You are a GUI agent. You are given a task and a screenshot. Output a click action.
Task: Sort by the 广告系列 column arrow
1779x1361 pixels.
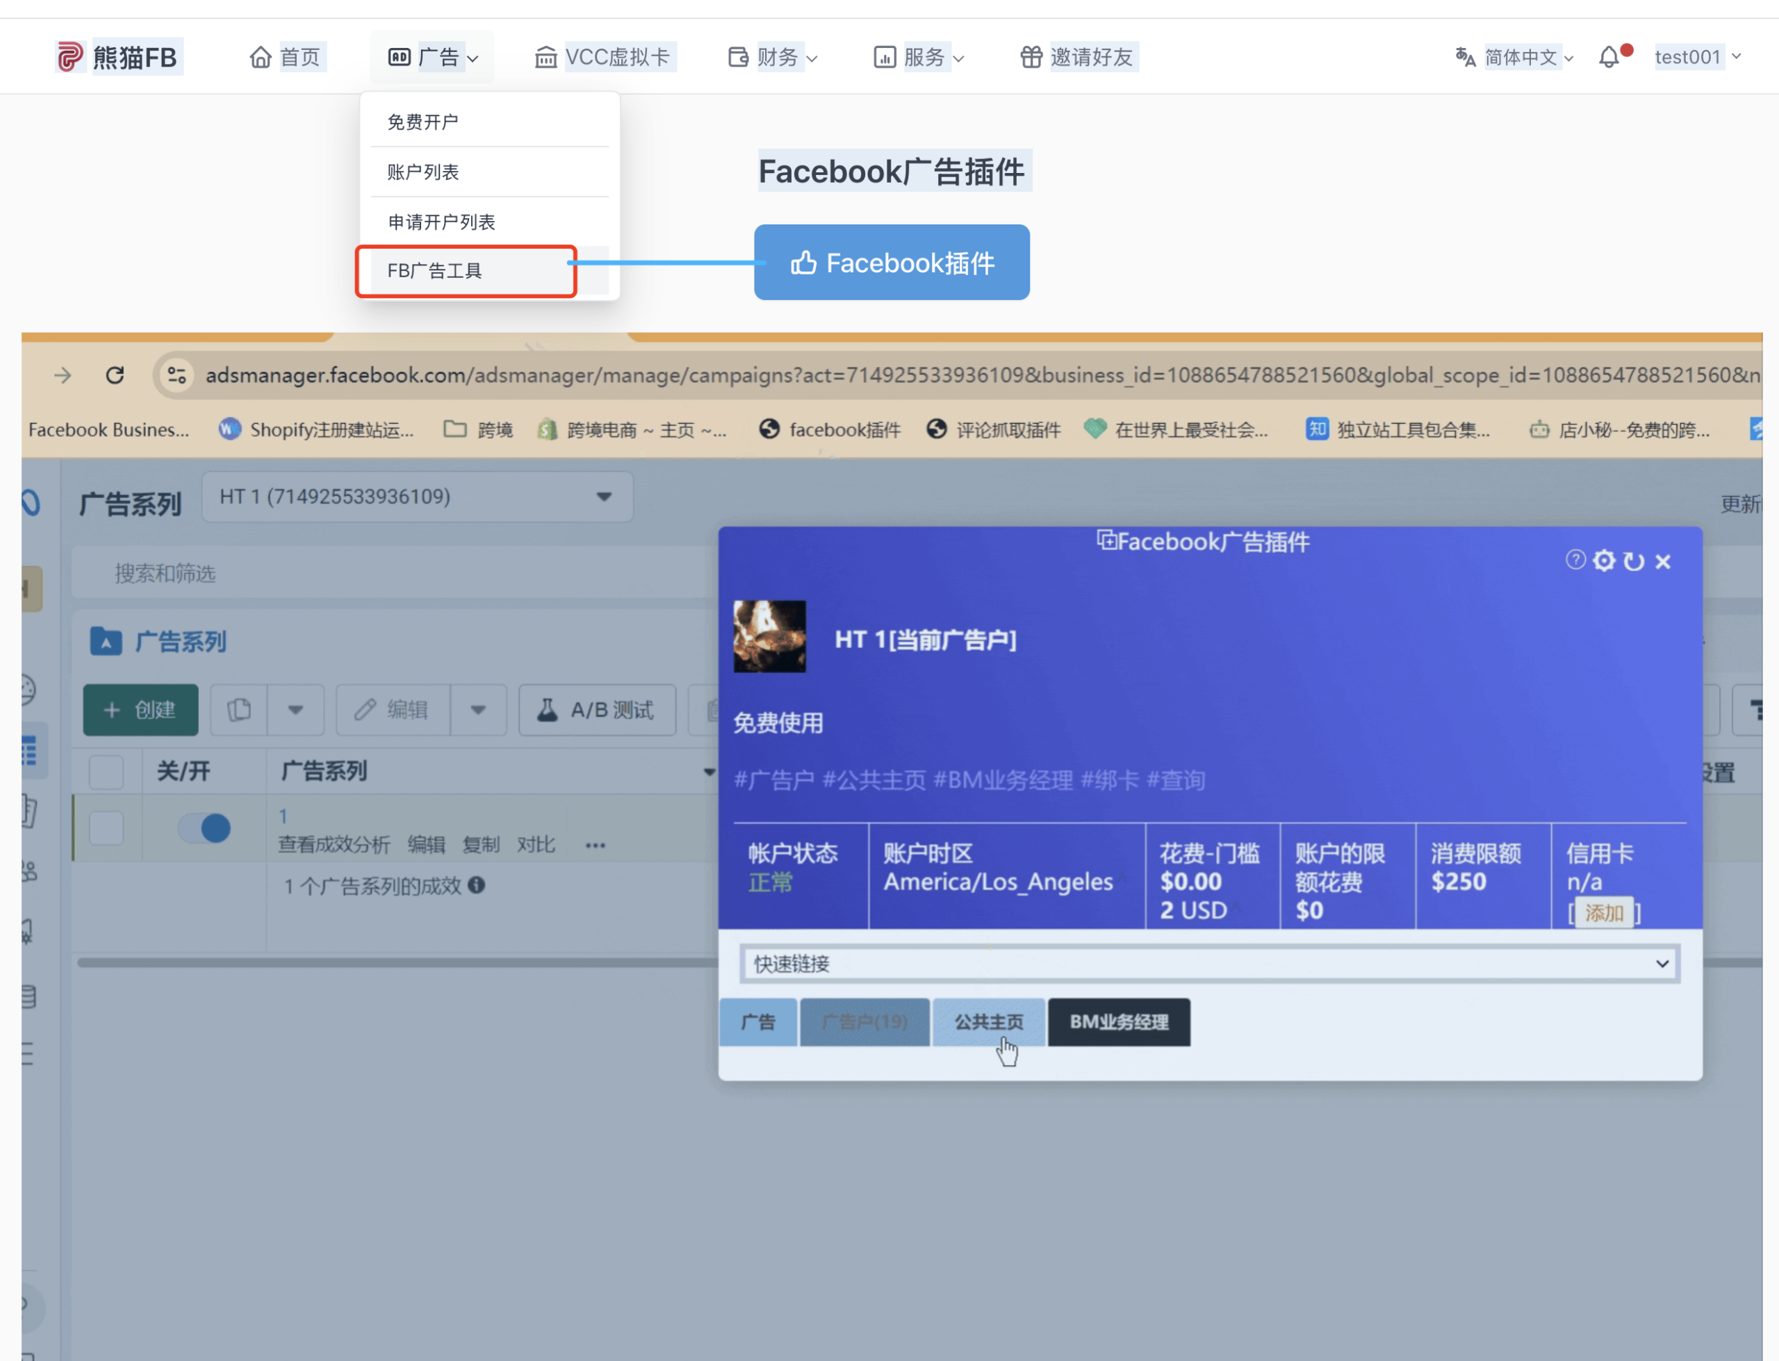[709, 772]
